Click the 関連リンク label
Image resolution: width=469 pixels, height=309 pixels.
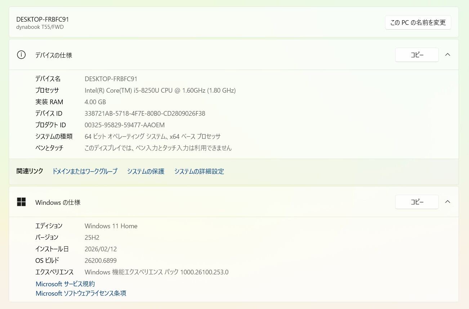(x=30, y=171)
